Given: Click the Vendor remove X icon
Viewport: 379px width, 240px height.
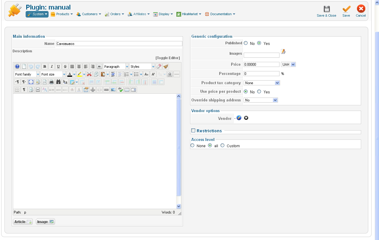Looking at the screenshot, I should [x=246, y=118].
